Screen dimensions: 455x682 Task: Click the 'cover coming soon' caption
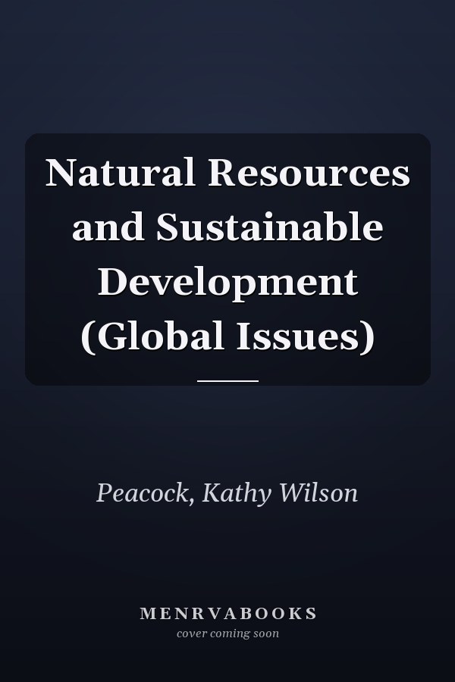tap(227, 634)
